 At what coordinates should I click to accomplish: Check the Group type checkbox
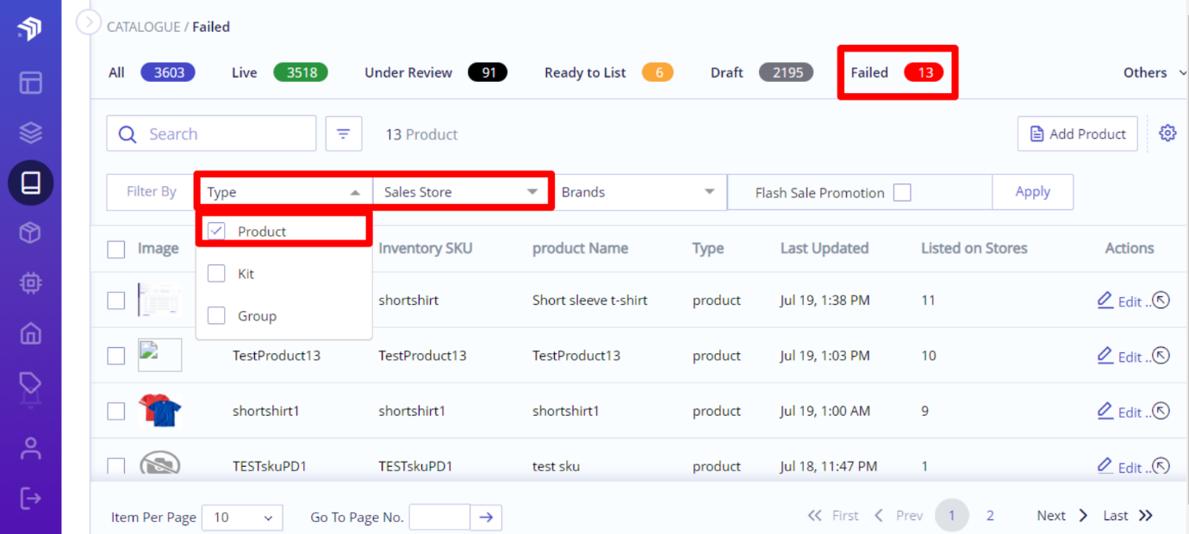(216, 316)
